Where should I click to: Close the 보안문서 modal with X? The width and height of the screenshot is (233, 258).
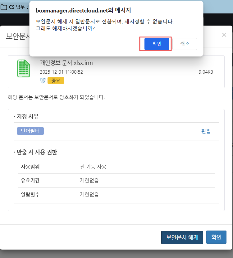pyautogui.click(x=224, y=35)
